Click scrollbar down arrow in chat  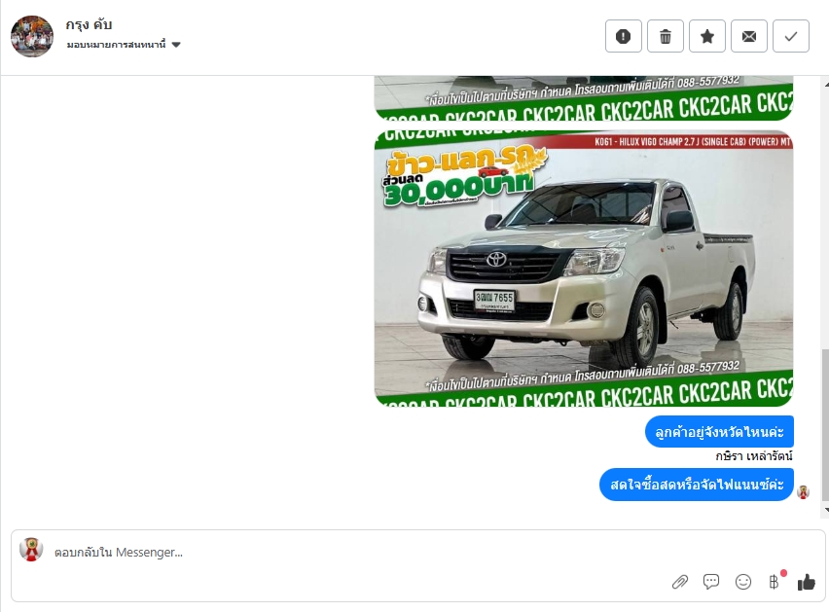[x=826, y=510]
